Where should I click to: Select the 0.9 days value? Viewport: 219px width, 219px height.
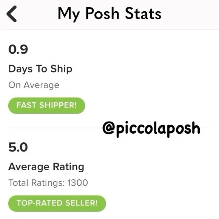(18, 49)
